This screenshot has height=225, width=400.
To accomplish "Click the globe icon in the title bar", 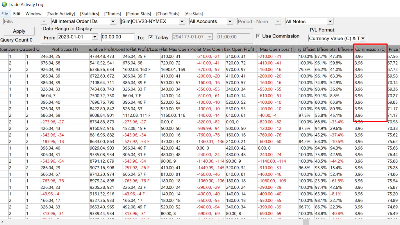I will pyautogui.click(x=4, y=4).
